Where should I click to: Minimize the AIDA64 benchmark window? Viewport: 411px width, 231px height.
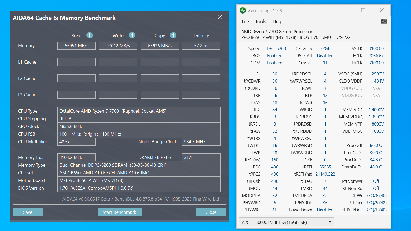click(202, 17)
